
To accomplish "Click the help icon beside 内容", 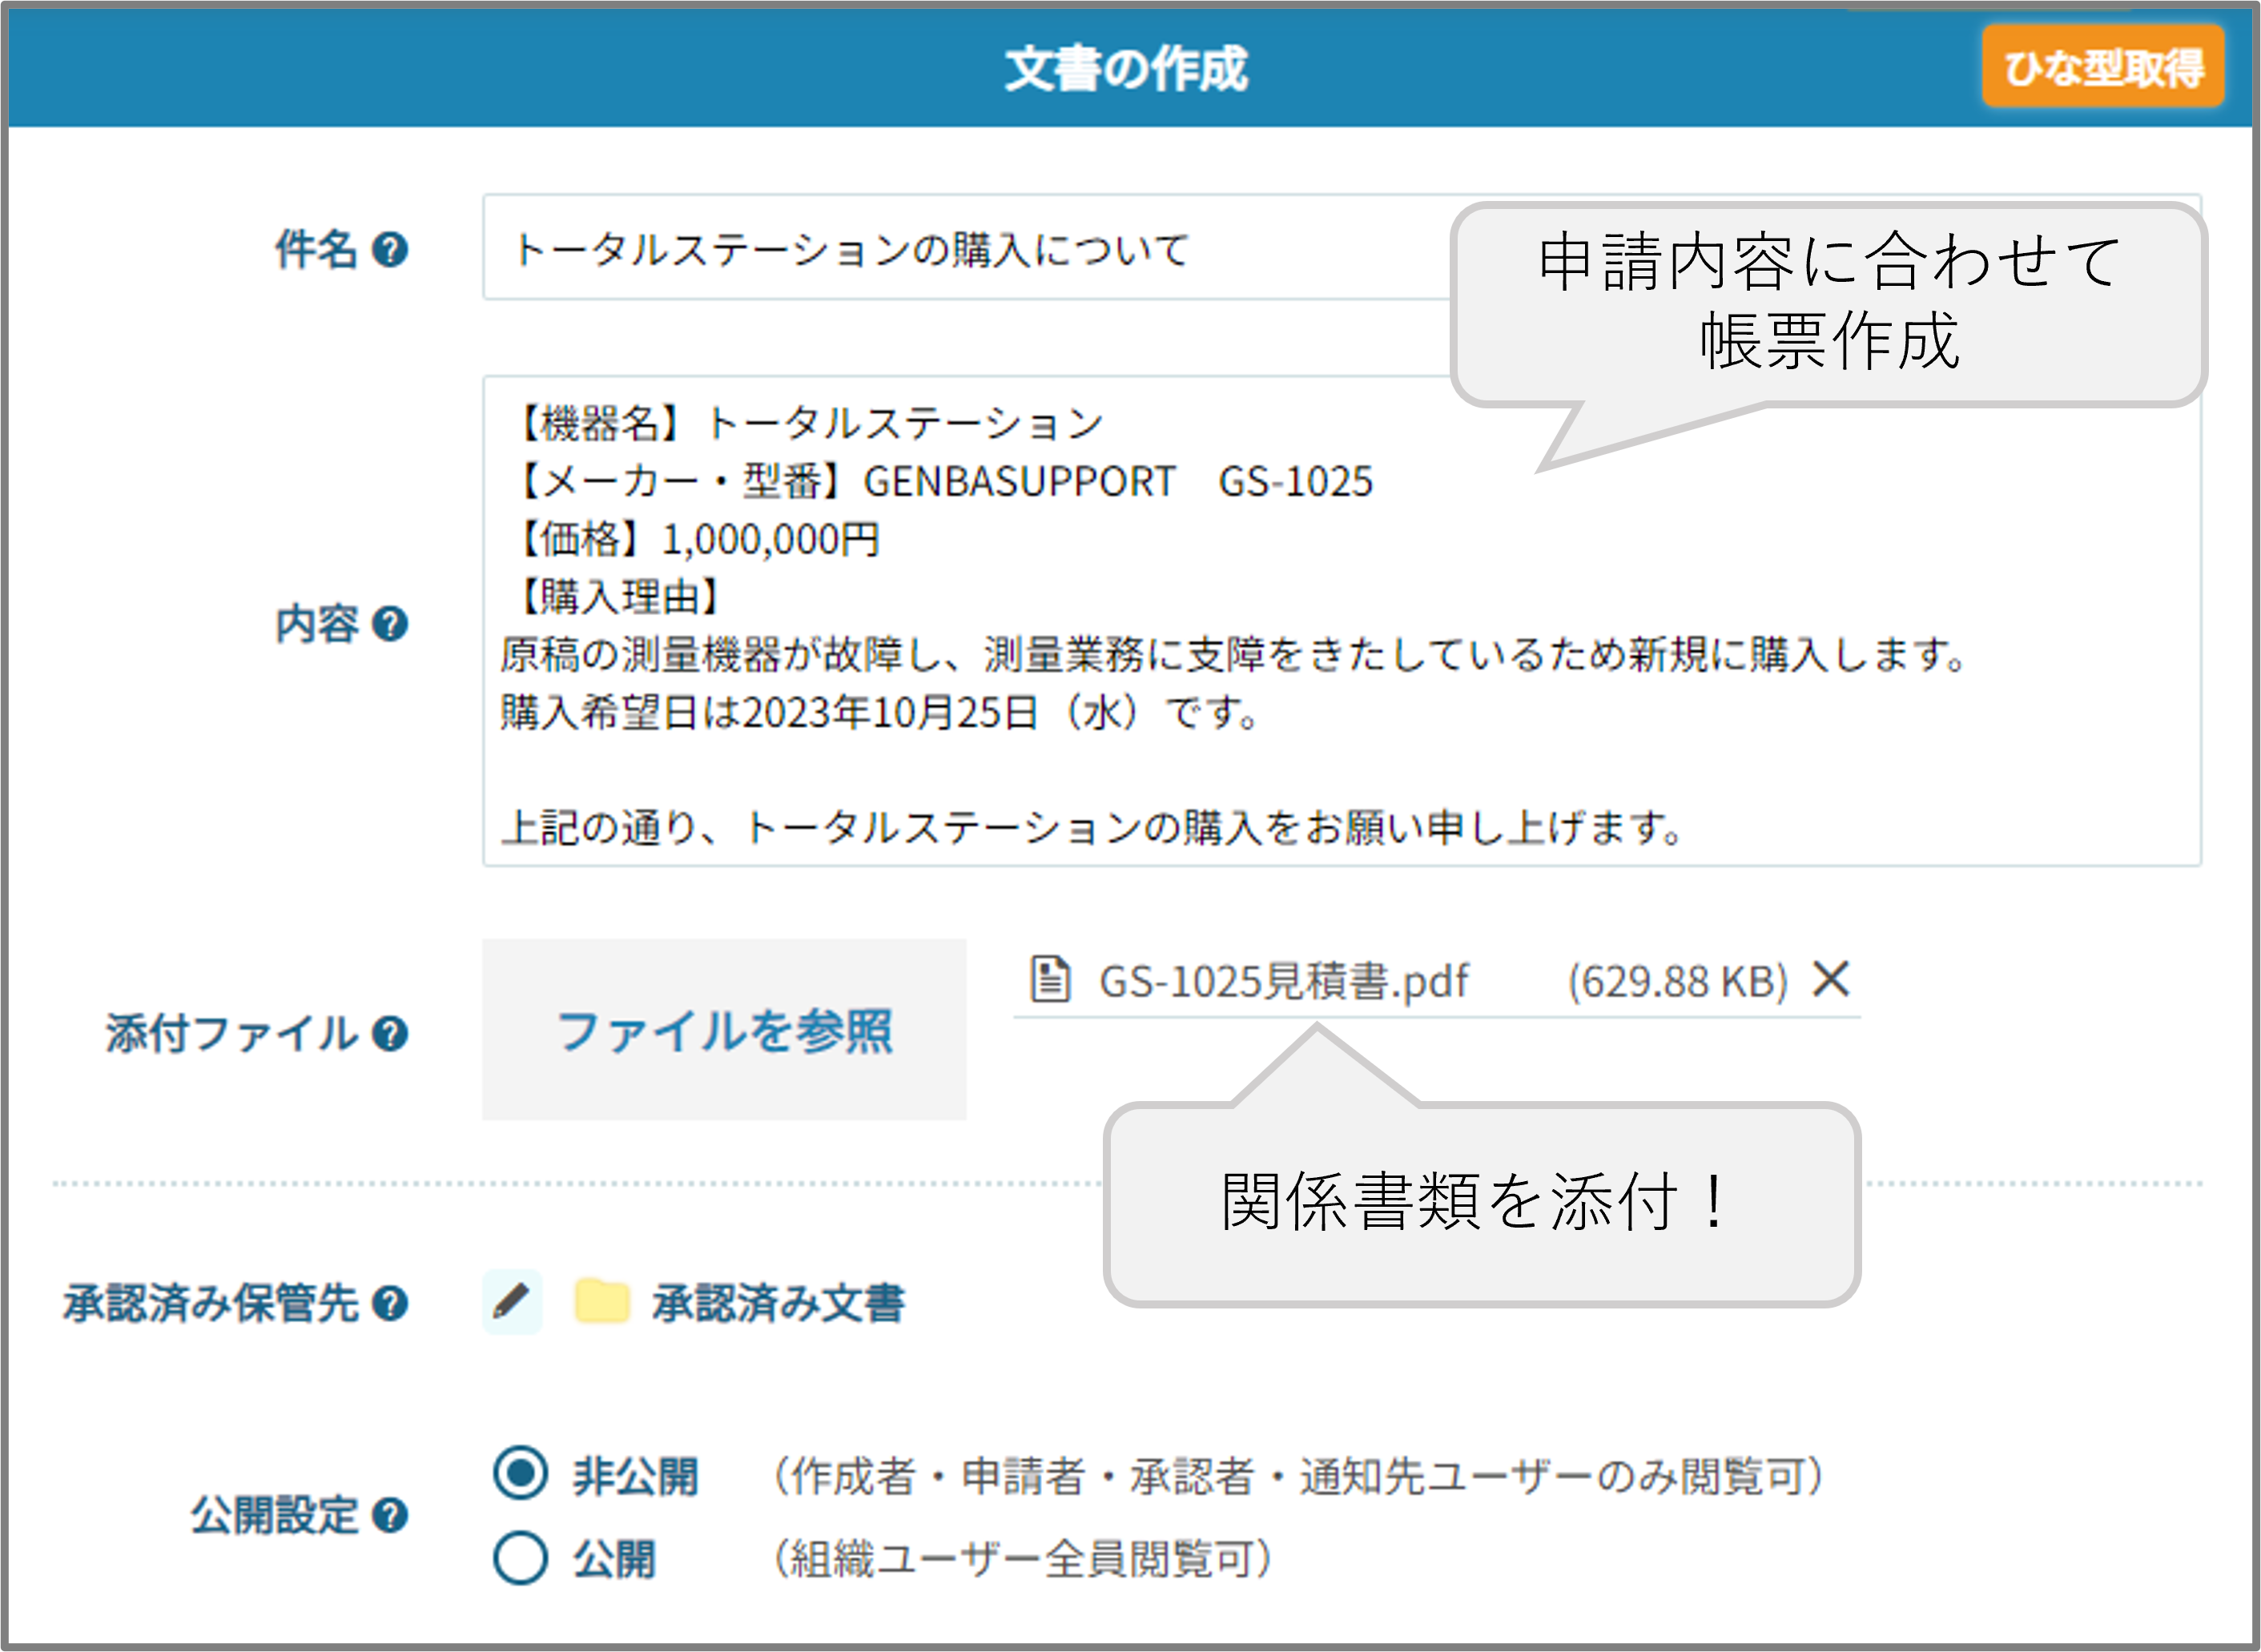I will point(389,625).
